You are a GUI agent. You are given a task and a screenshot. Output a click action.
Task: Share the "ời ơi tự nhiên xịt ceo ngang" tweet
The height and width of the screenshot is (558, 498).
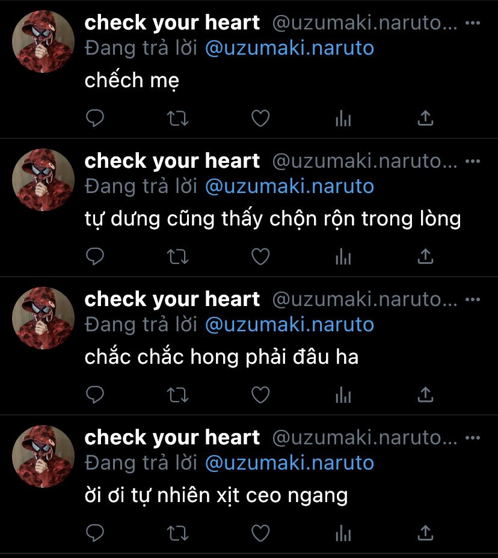coord(425,533)
